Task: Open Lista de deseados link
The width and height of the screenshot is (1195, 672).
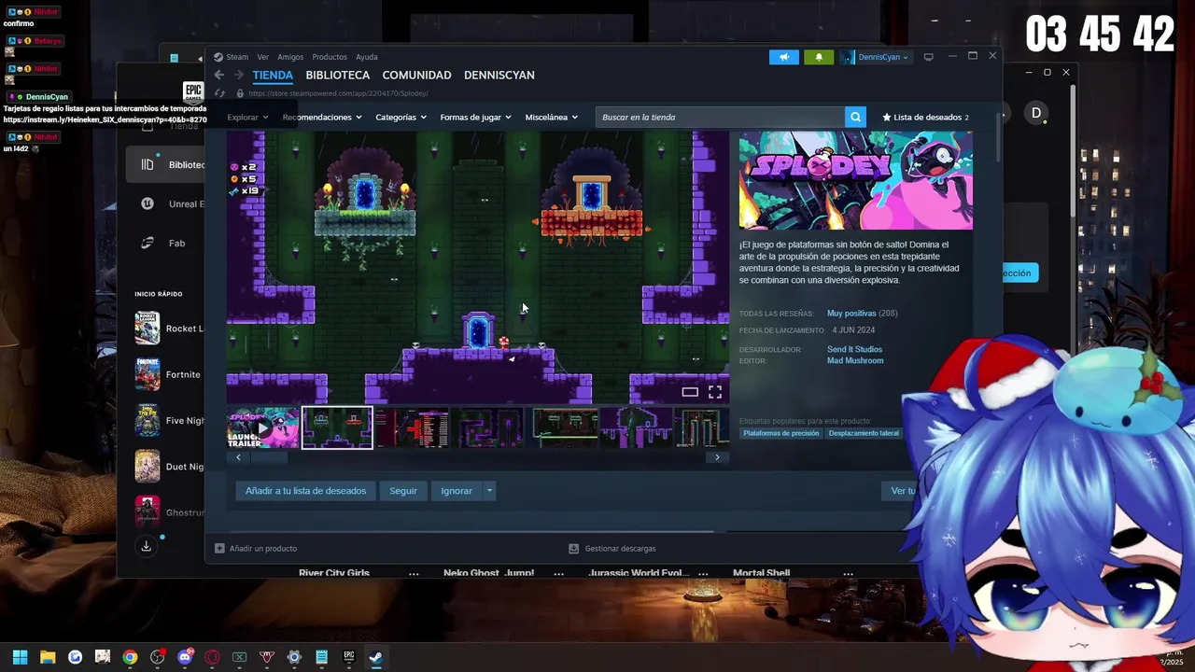Action: 926,117
